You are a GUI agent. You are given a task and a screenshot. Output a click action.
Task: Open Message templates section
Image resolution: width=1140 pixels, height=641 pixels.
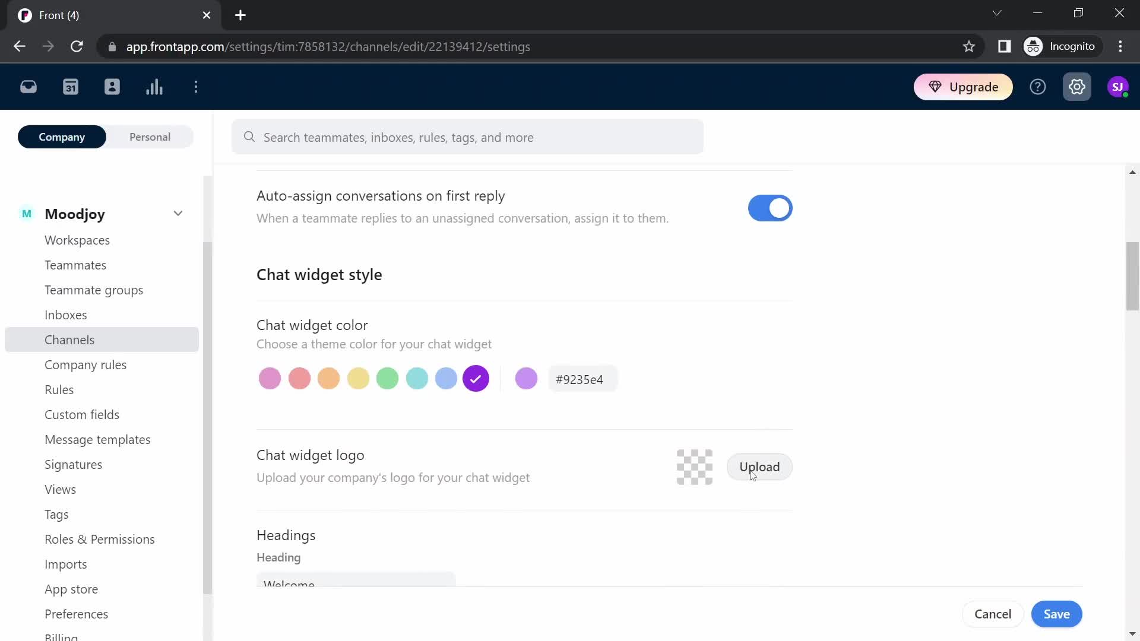click(x=97, y=440)
